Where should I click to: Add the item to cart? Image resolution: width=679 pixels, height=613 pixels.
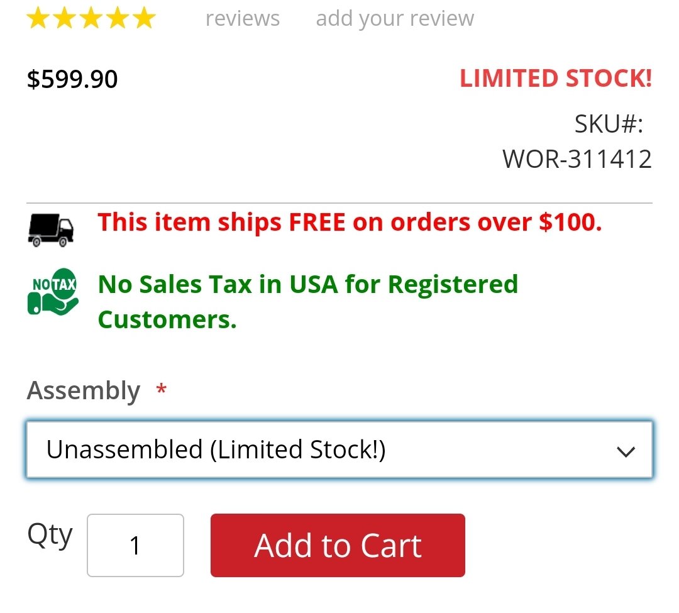tap(338, 545)
